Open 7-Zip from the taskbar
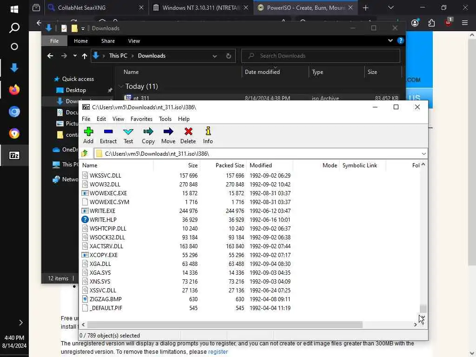 pyautogui.click(x=14, y=155)
